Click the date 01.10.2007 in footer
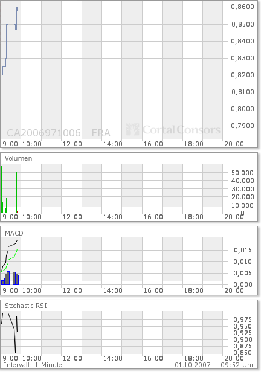Screen dimensions: 261x372 [193, 365]
